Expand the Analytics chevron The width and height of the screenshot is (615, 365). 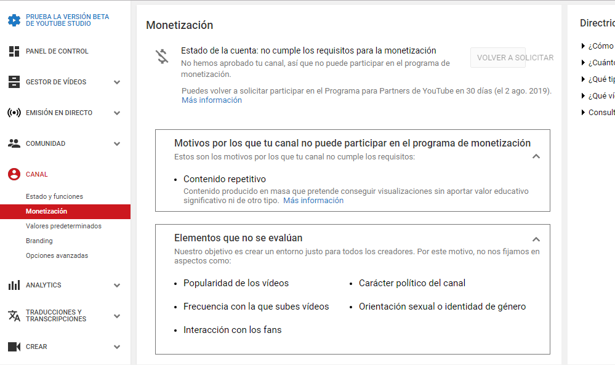tap(117, 286)
